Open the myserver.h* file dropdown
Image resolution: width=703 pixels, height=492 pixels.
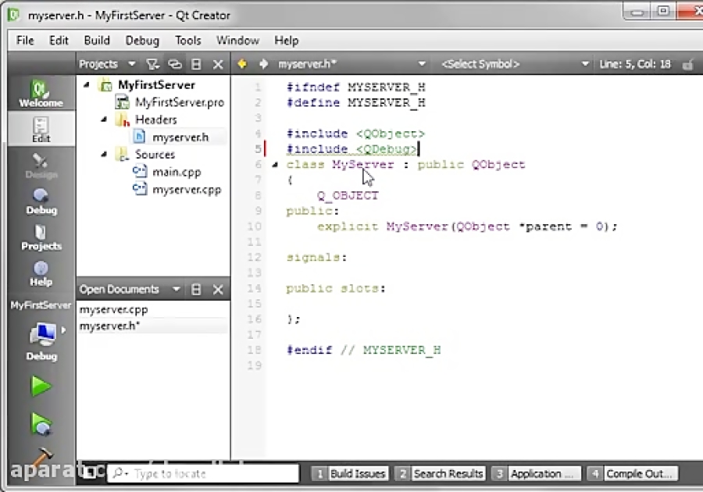point(422,64)
